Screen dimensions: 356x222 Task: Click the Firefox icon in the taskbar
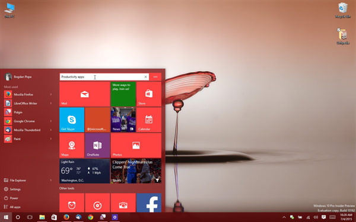coord(66,217)
